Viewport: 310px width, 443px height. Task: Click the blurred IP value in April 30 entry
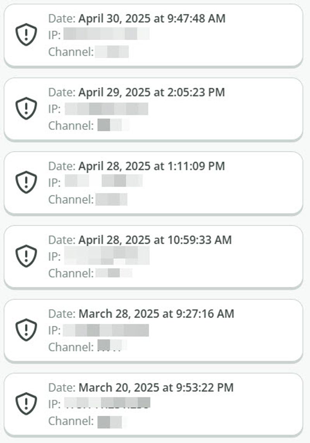coord(107,34)
